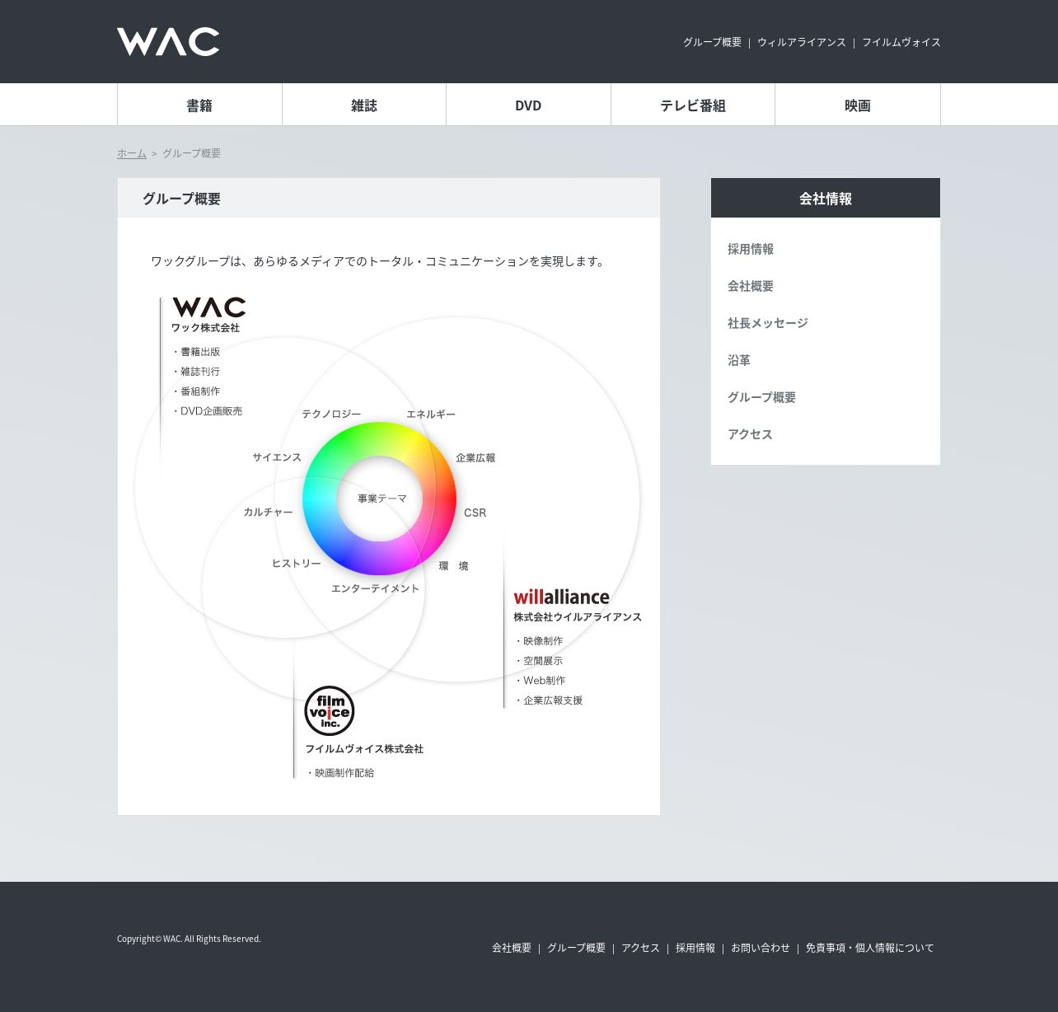Click the ワックグループは intro sentence

tap(379, 261)
